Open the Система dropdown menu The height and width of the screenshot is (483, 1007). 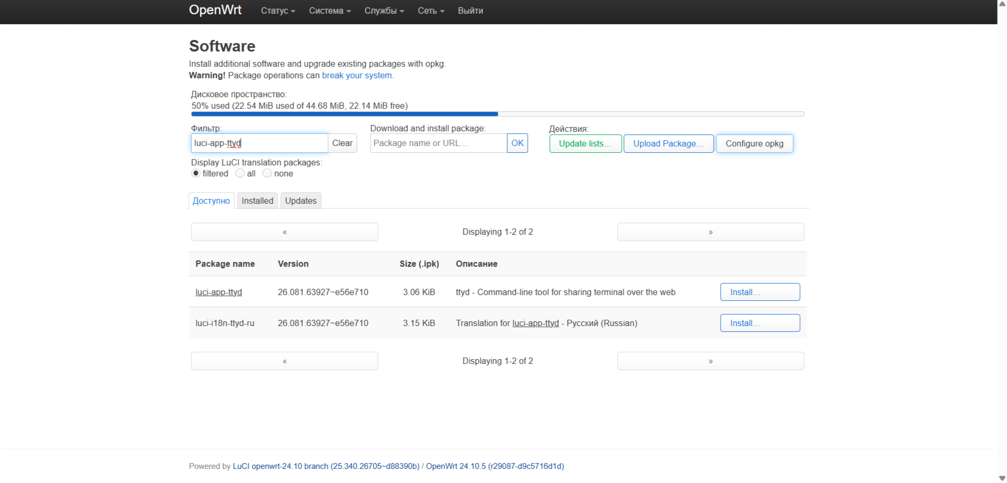(330, 10)
